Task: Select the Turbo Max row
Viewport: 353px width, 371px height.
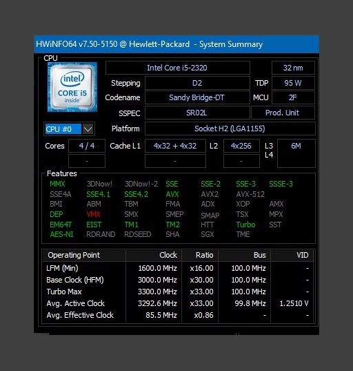Action: [x=178, y=292]
